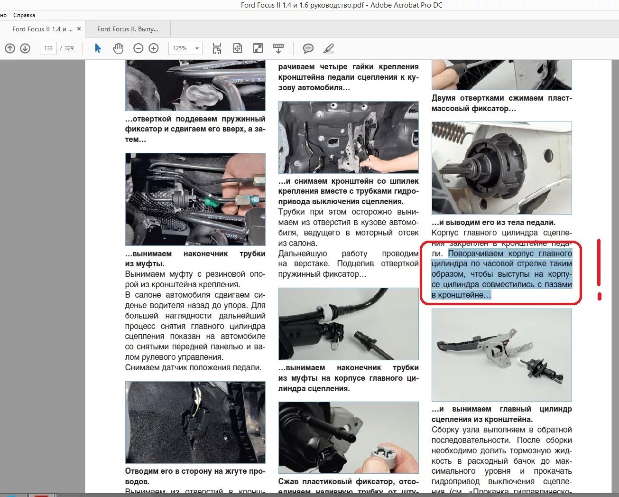Image resolution: width=619 pixels, height=497 pixels.
Task: Click the black cylinder body in pedal photo
Action: point(502,168)
